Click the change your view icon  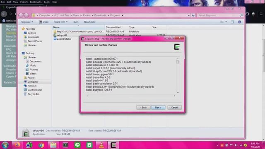click(222, 22)
